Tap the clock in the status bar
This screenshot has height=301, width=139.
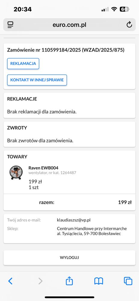coord(23,9)
